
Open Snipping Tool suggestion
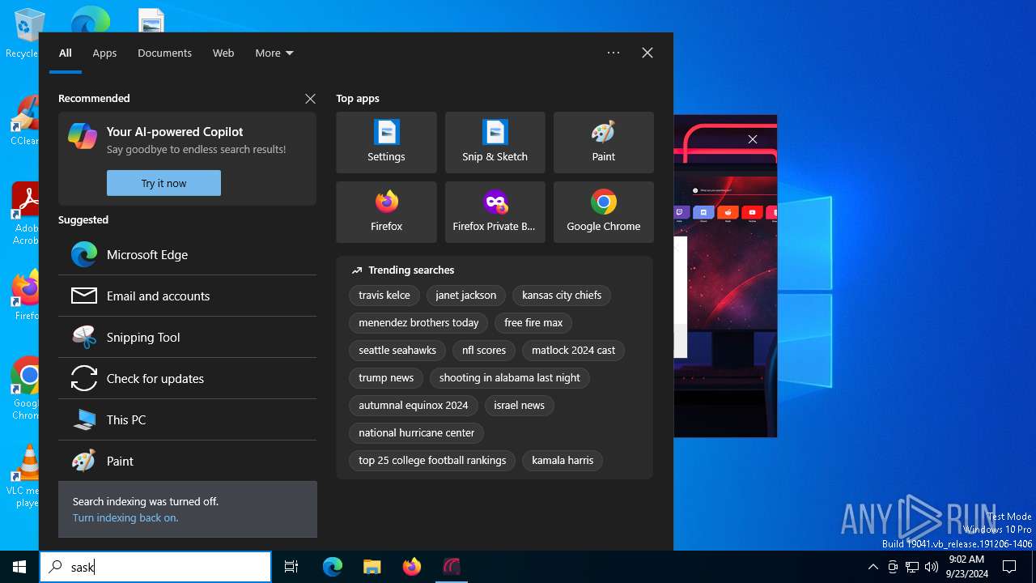(187, 337)
